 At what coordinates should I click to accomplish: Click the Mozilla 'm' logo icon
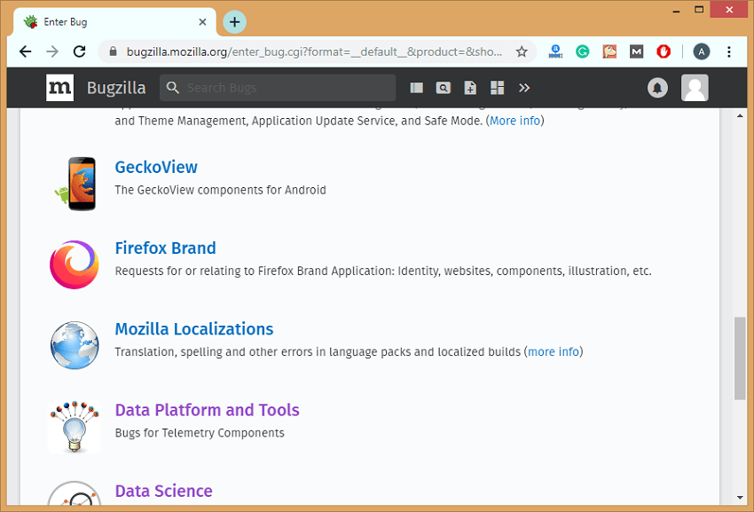coord(59,88)
